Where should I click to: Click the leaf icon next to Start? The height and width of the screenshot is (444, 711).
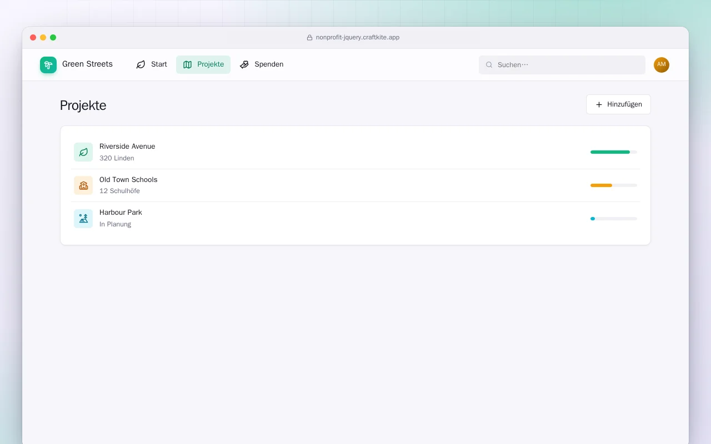141,64
